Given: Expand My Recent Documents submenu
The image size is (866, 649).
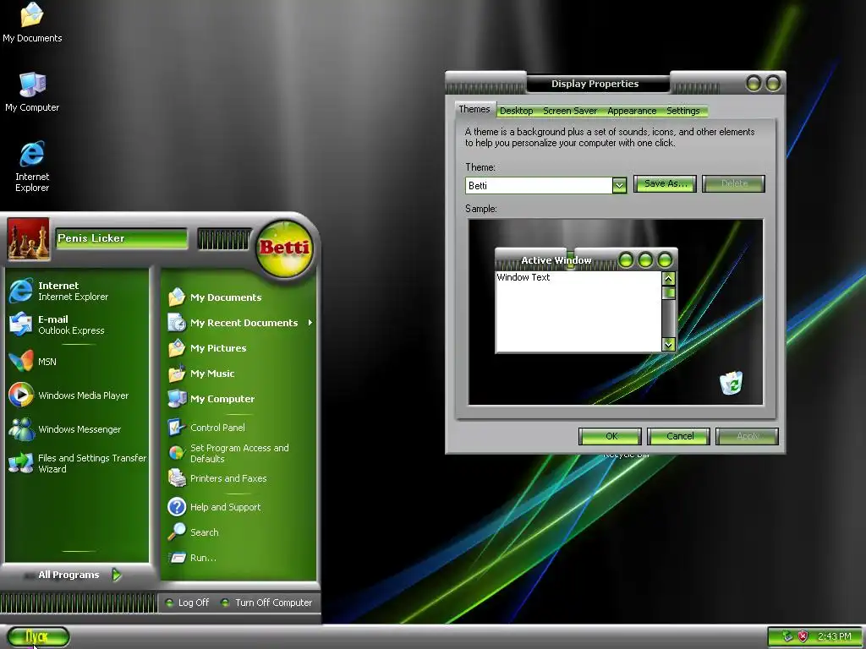Looking at the screenshot, I should [x=238, y=323].
